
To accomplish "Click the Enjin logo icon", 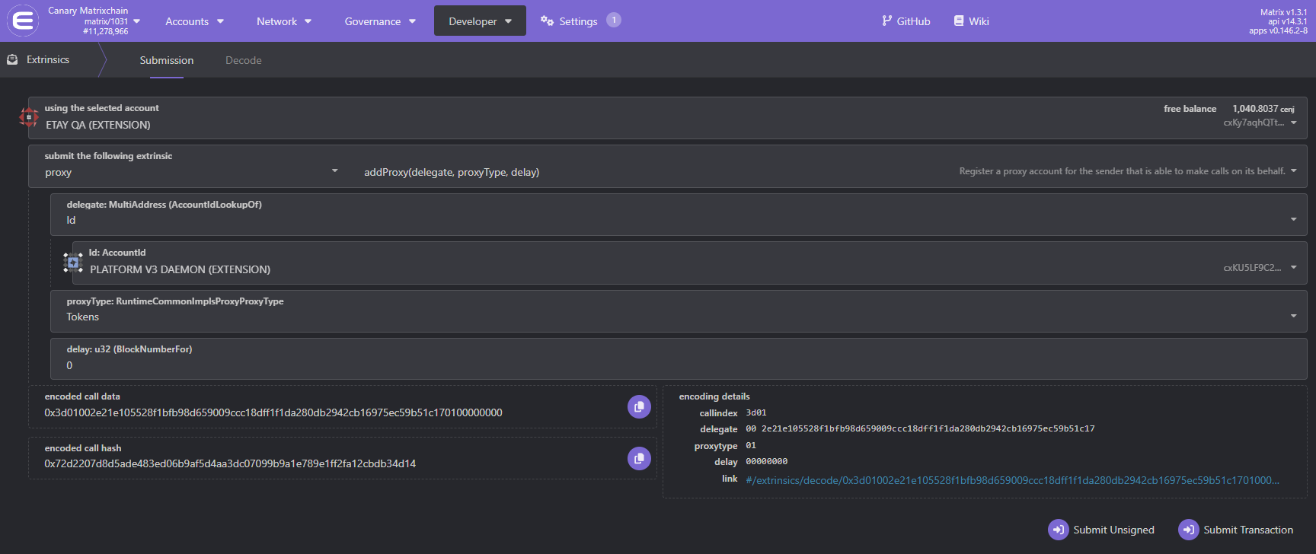I will pos(23,21).
